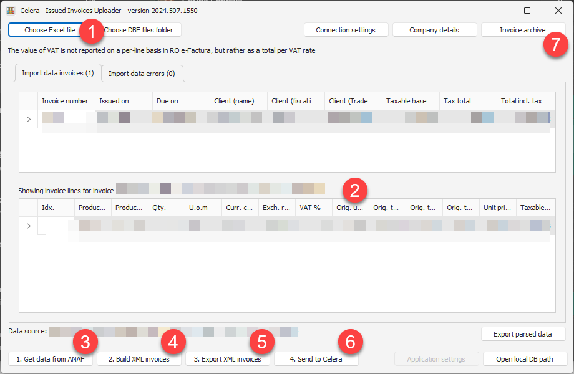Image resolution: width=574 pixels, height=374 pixels.
Task: Maximize the Celera window
Action: (527, 11)
